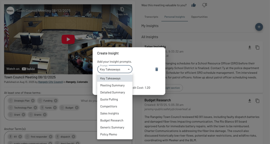Remove the Budget term chip
The width and height of the screenshot is (270, 144).
coord(77,108)
